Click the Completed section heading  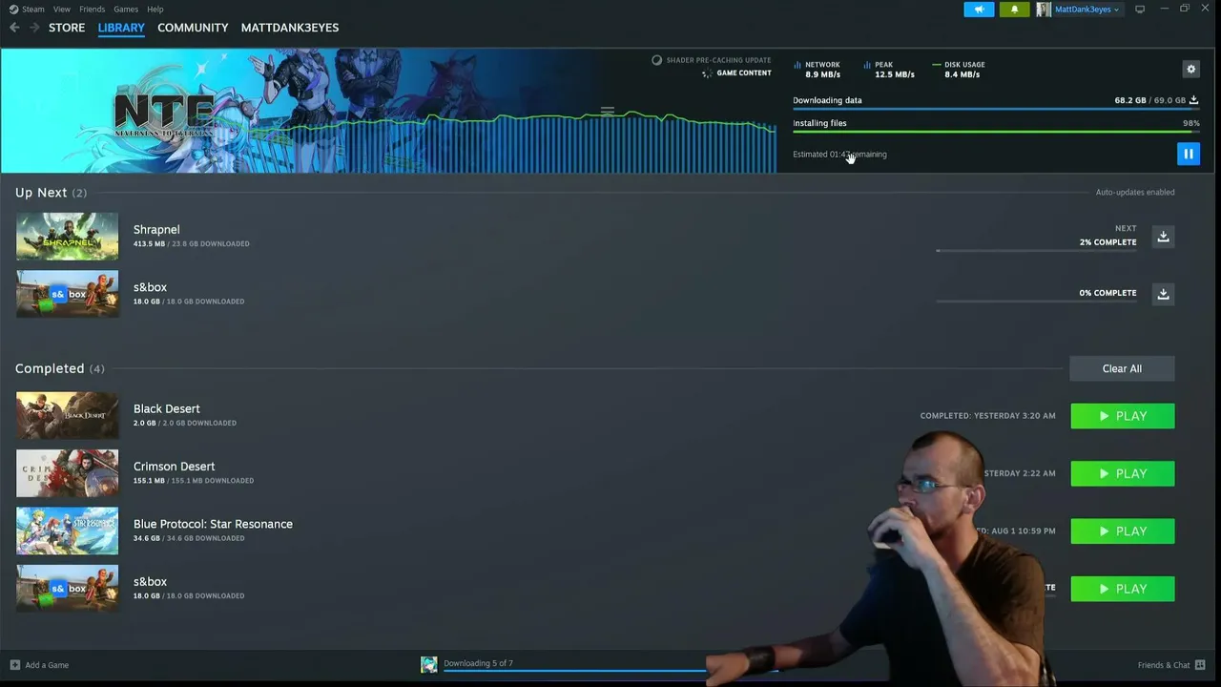(x=60, y=368)
